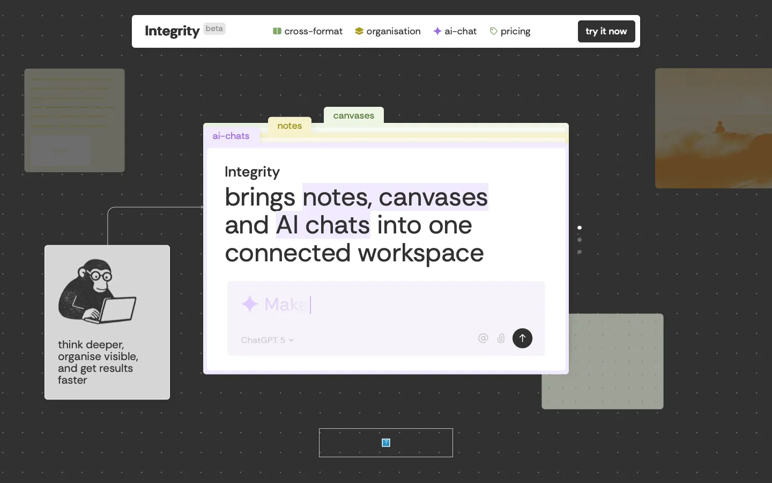Click the think deeper, organise visible card text
Image resolution: width=772 pixels, height=483 pixels.
click(98, 362)
